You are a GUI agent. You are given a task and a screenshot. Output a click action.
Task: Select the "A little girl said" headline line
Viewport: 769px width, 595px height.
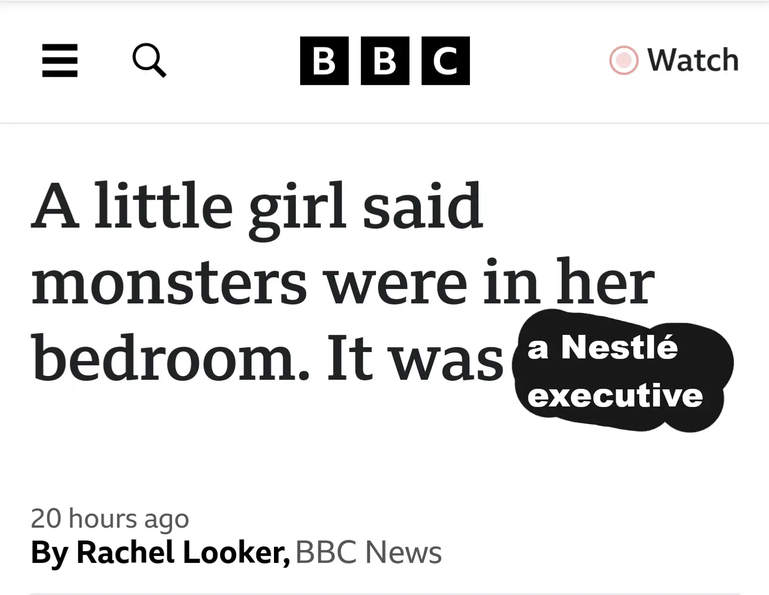point(257,206)
